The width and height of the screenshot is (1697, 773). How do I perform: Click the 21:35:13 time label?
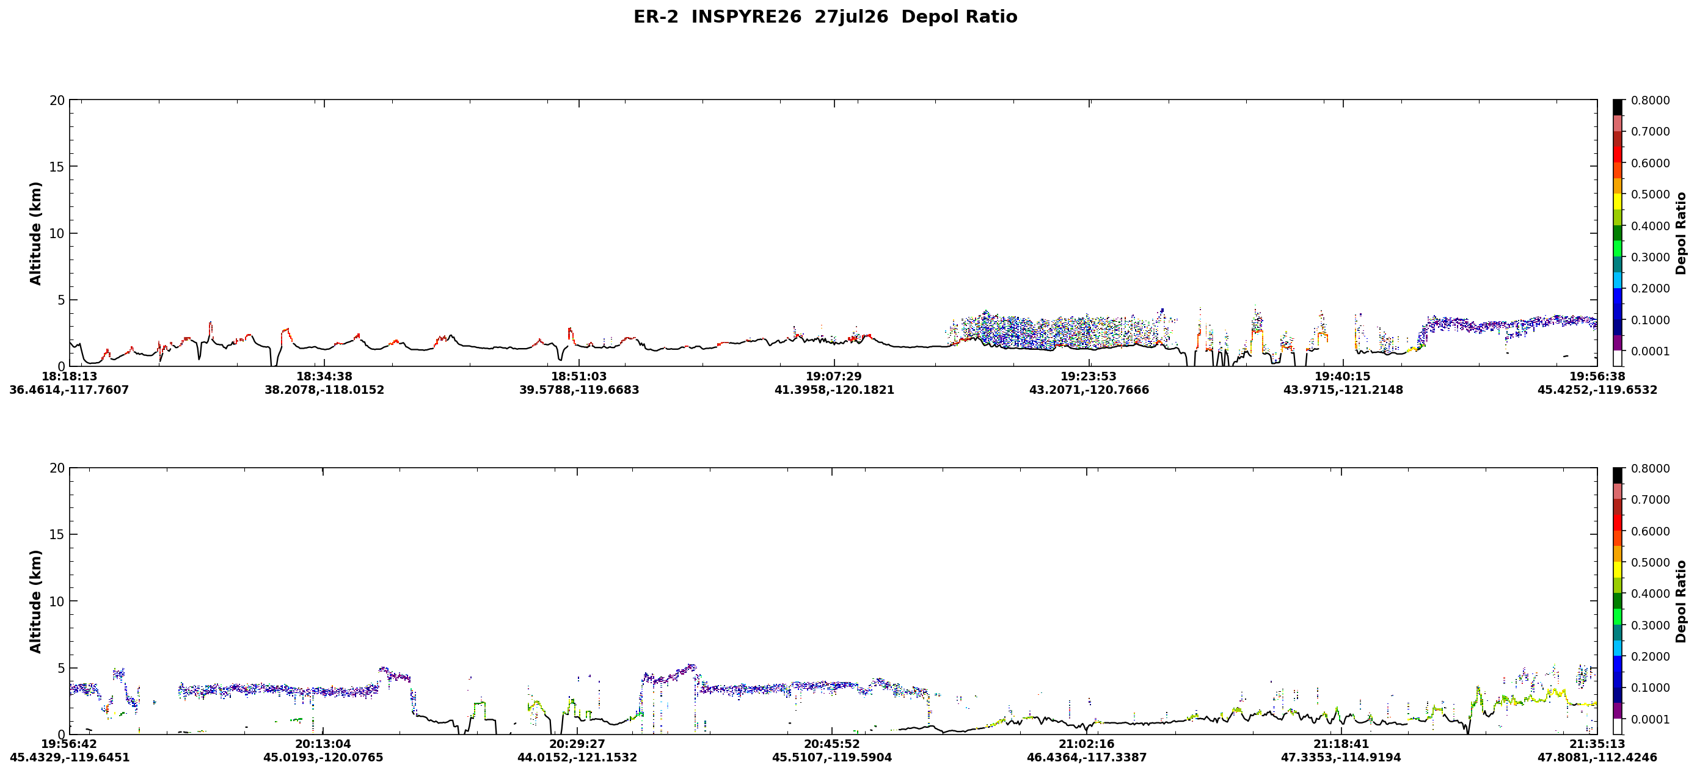(1597, 744)
